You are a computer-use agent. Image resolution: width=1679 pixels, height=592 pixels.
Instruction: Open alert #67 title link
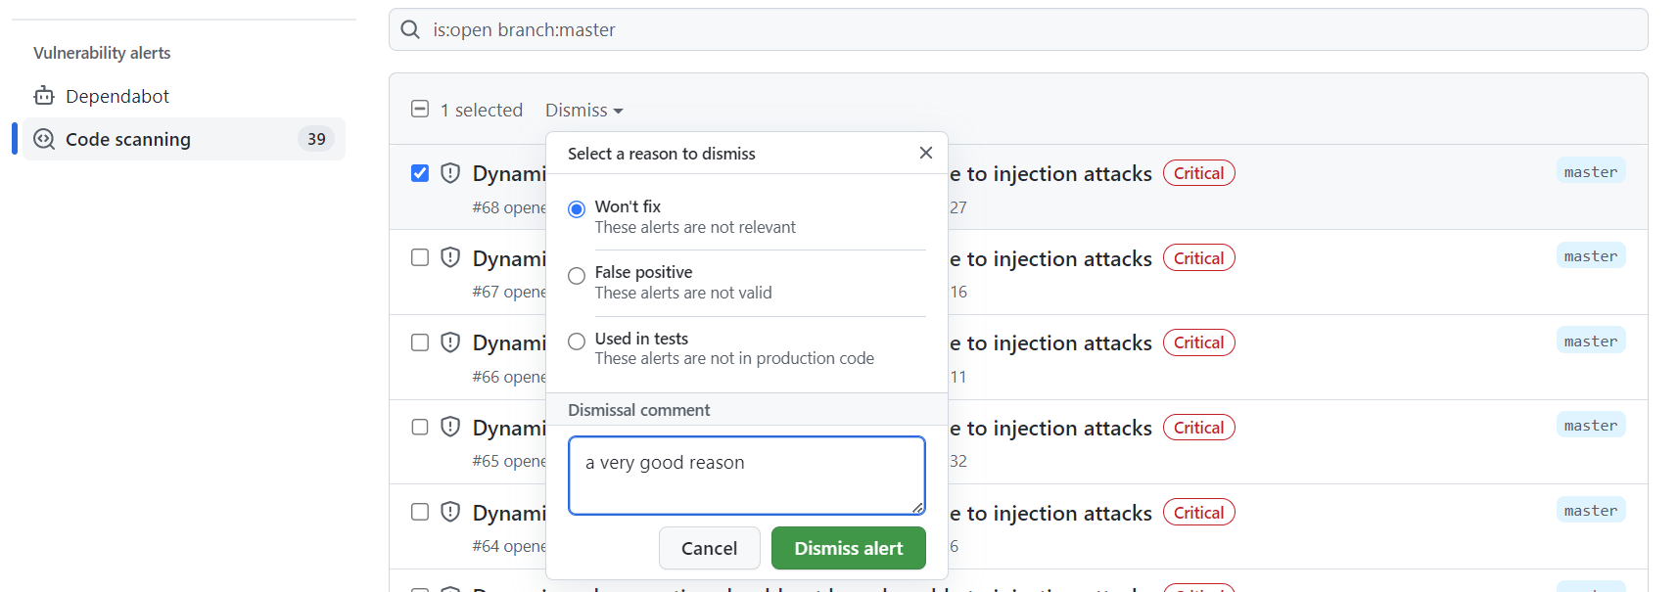tap(1051, 258)
